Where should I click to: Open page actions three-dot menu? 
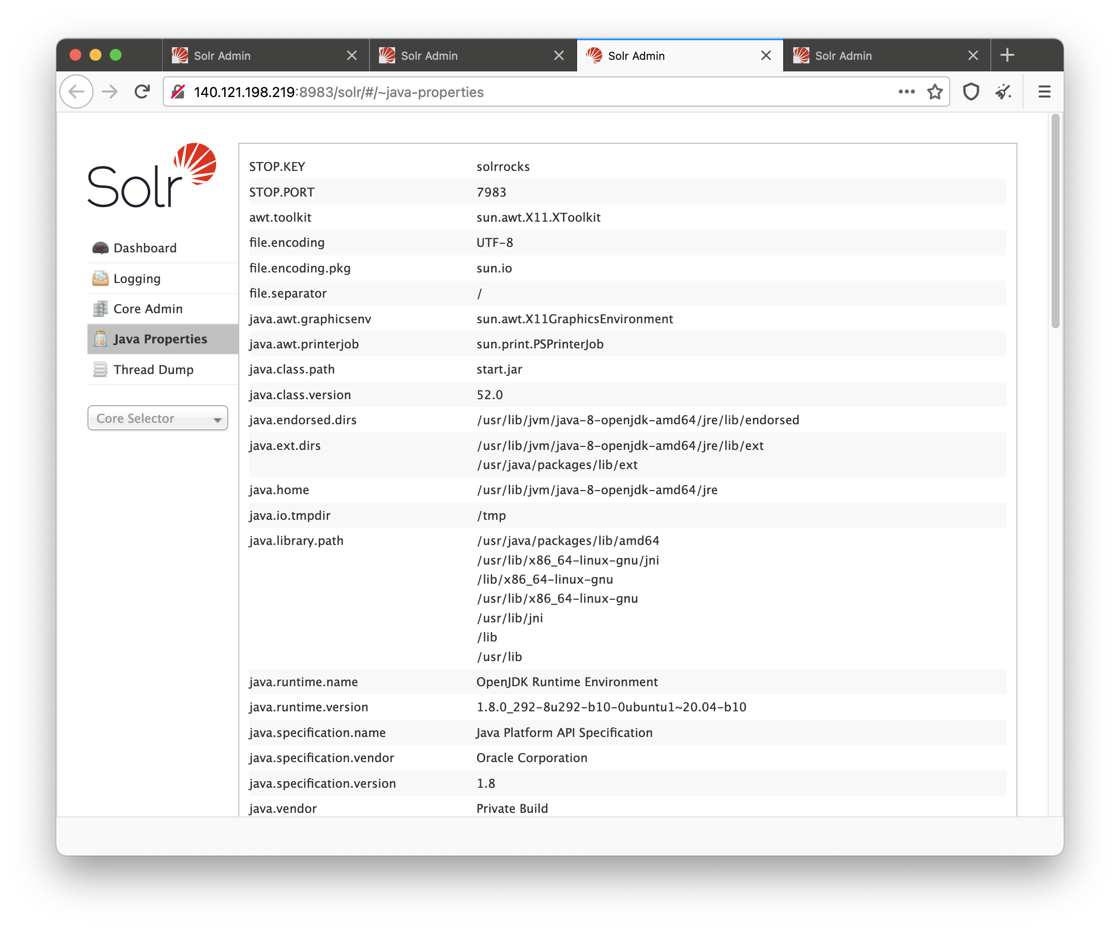[x=907, y=91]
